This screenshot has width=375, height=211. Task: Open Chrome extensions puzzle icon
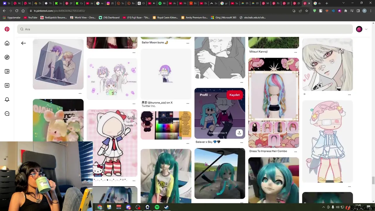click(x=345, y=11)
